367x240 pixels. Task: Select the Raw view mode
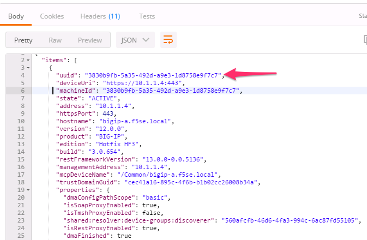[55, 40]
